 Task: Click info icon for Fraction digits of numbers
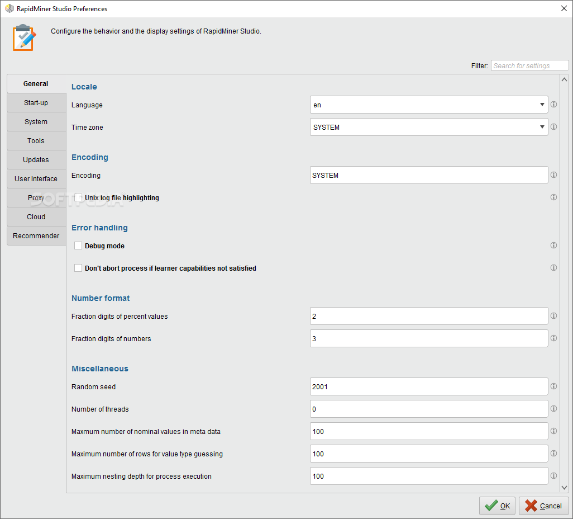[553, 338]
